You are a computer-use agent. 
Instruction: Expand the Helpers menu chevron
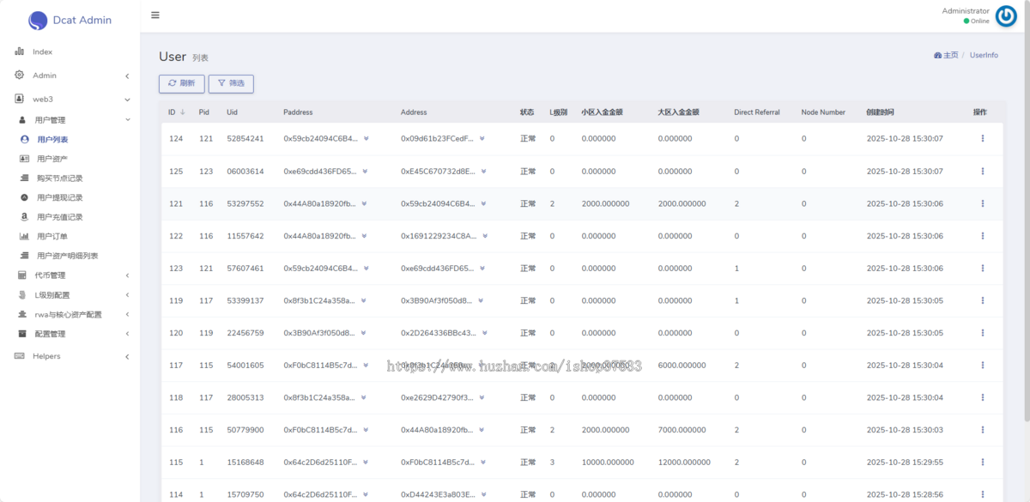[x=127, y=356]
